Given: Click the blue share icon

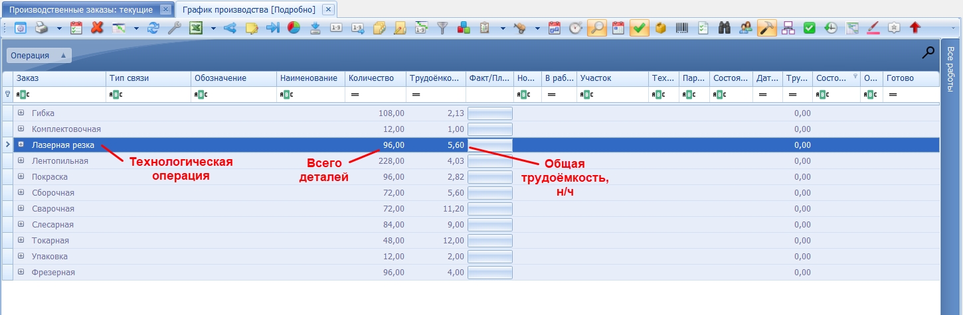Looking at the screenshot, I should click(x=230, y=28).
